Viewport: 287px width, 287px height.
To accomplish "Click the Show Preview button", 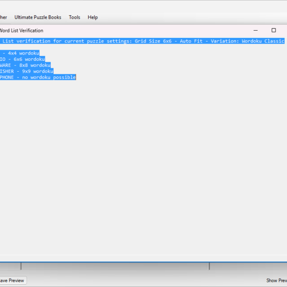I will (x=276, y=280).
